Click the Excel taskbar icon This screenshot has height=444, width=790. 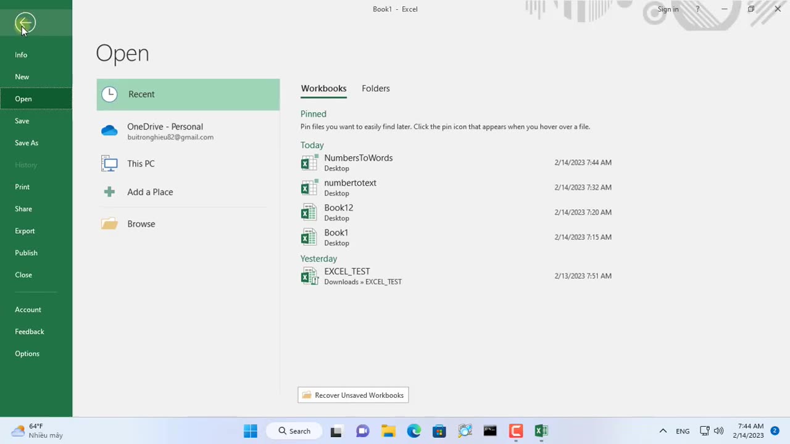[541, 431]
